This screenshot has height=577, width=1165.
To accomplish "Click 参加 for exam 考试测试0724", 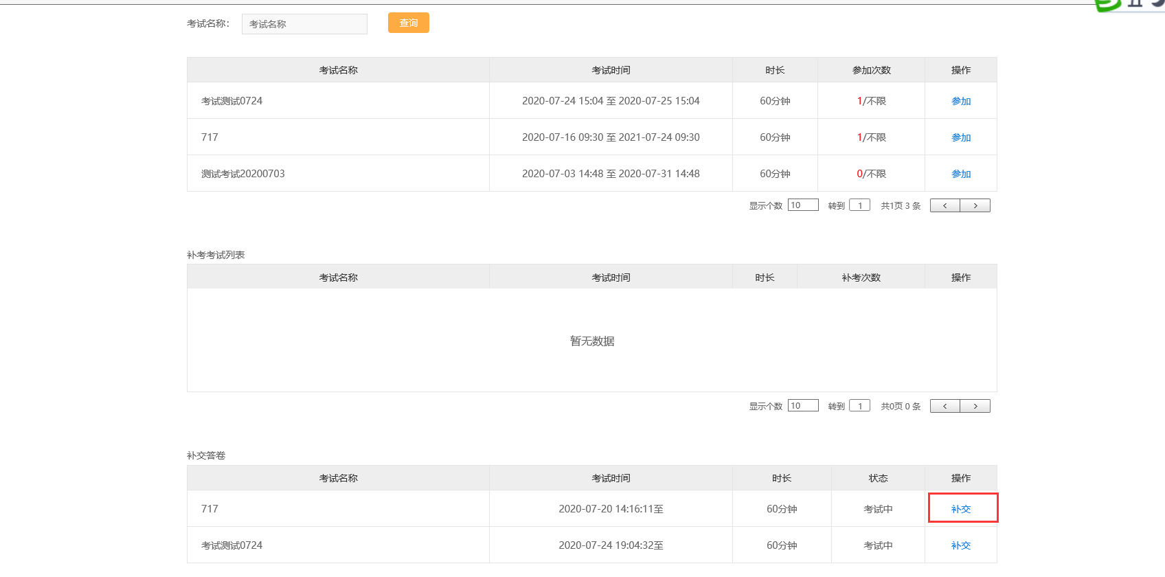I will [x=960, y=101].
